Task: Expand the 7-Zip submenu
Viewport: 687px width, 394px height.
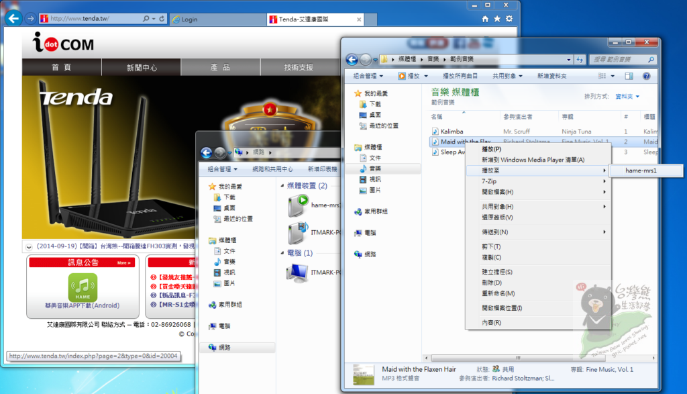Action: point(538,181)
